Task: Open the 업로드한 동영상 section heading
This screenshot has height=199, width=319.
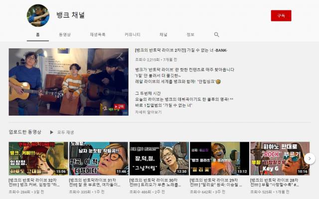Action: pos(25,132)
